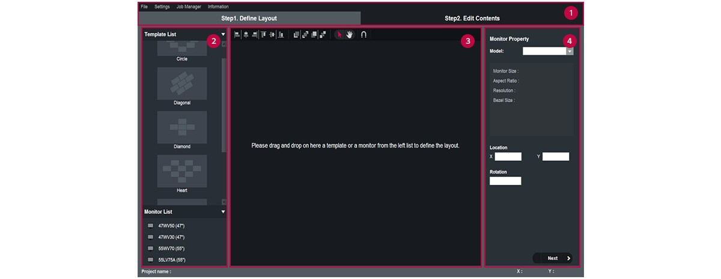Viewport: 721px width, 279px height.
Task: Select the 55LV75A (55") monitor
Action: click(x=171, y=260)
